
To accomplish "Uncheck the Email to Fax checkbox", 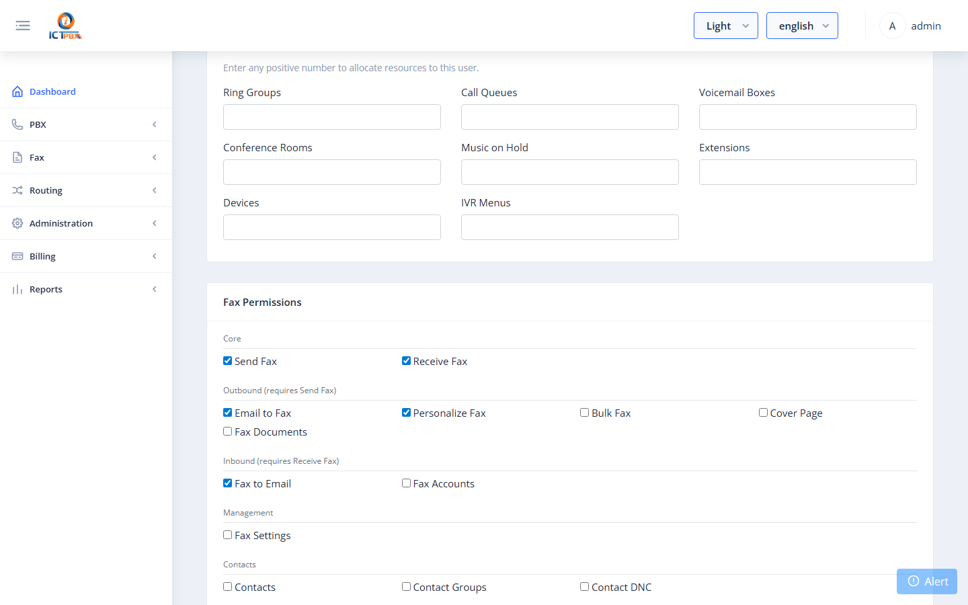I will click(228, 413).
